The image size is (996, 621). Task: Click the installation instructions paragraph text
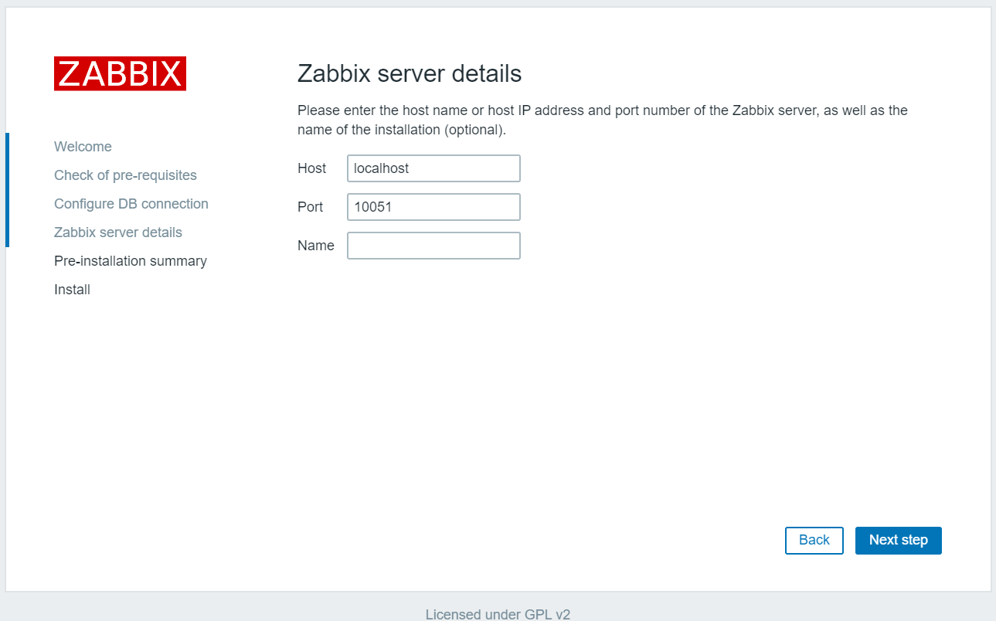click(x=602, y=120)
